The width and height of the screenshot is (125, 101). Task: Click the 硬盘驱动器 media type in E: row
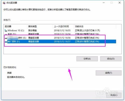(x=33, y=38)
